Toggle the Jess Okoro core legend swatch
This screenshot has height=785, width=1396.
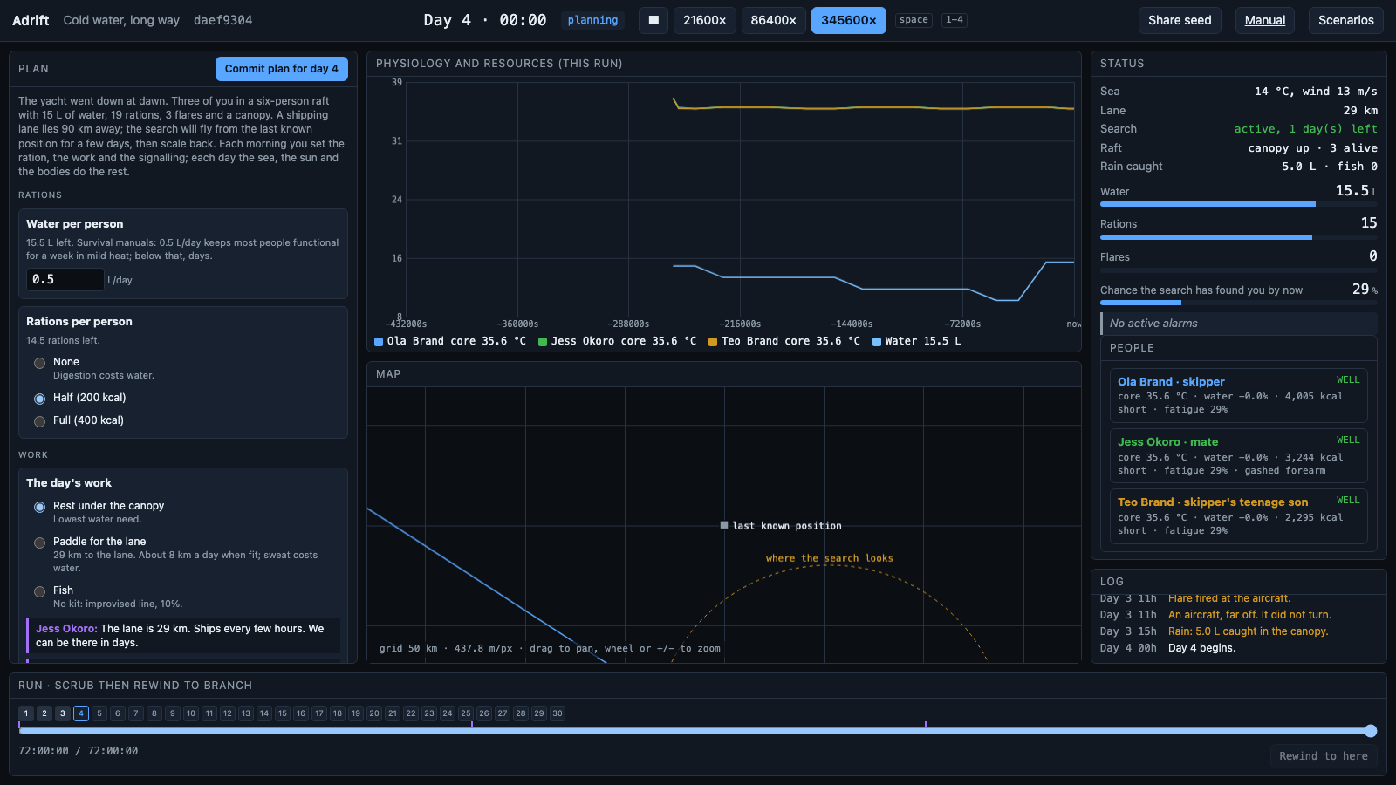(543, 342)
